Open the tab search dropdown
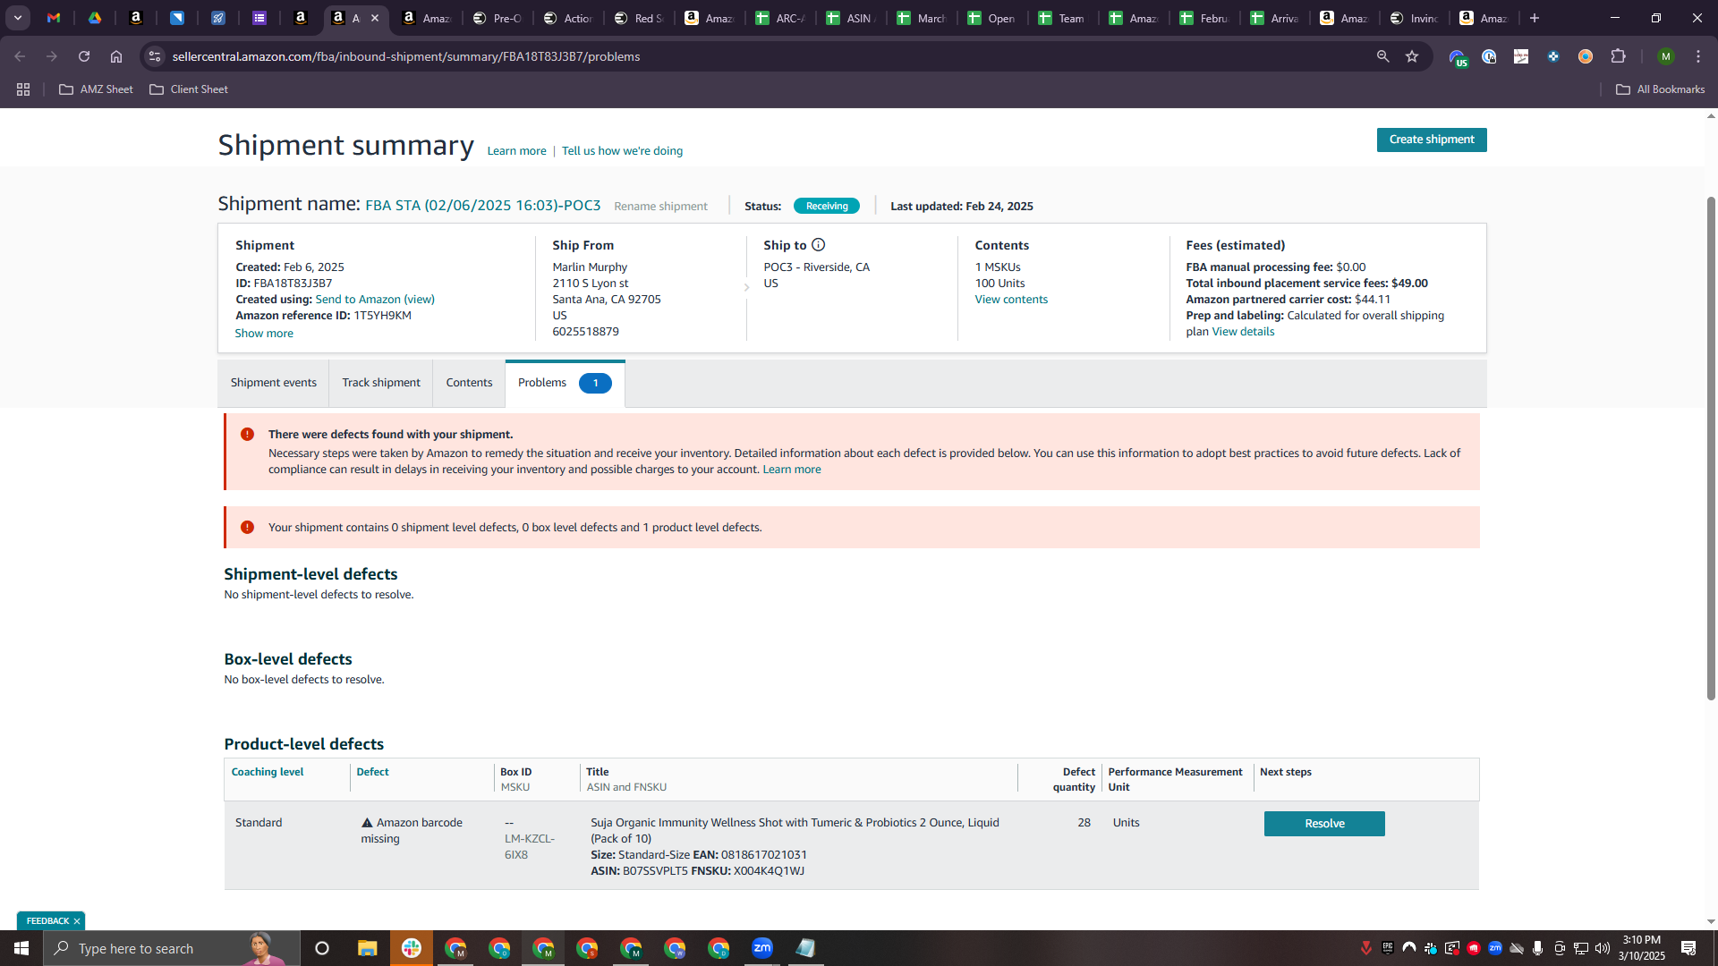The image size is (1718, 966). pos(18,18)
